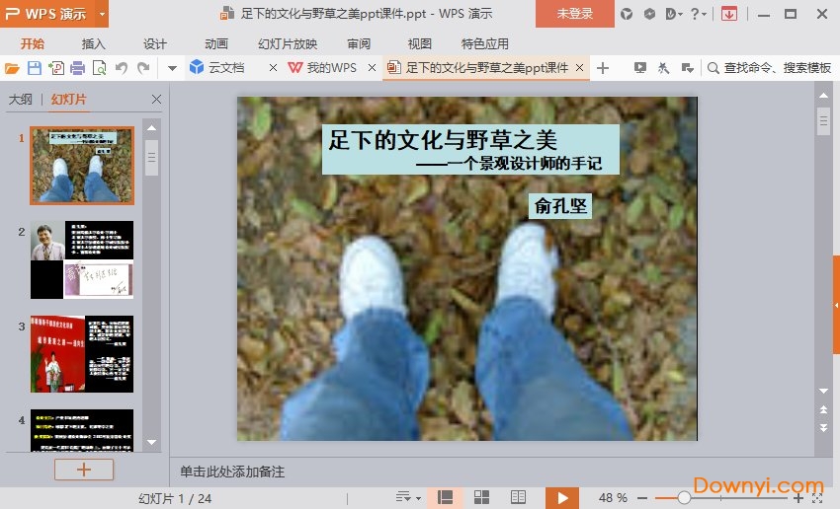Select slide 3 thumbnail
The height and width of the screenshot is (509, 840).
(x=82, y=354)
